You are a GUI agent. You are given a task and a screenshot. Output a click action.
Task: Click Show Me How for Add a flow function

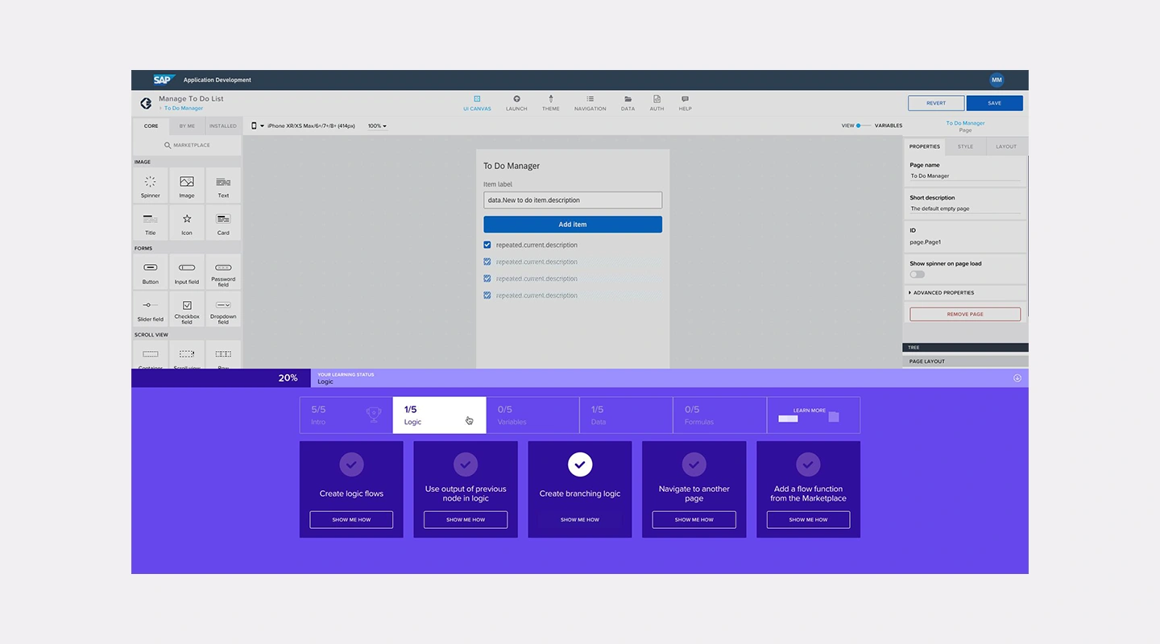(808, 520)
